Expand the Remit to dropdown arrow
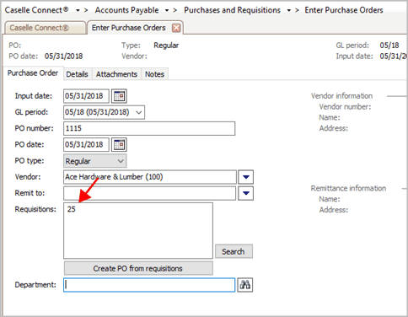Screen dimensions: 408x317 tap(246, 193)
